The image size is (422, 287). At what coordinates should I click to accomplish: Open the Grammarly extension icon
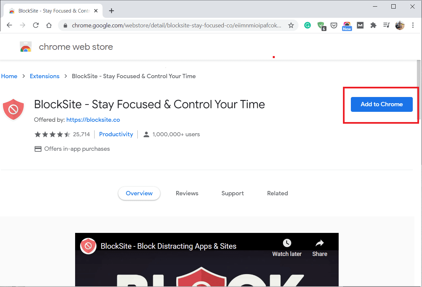click(x=307, y=25)
